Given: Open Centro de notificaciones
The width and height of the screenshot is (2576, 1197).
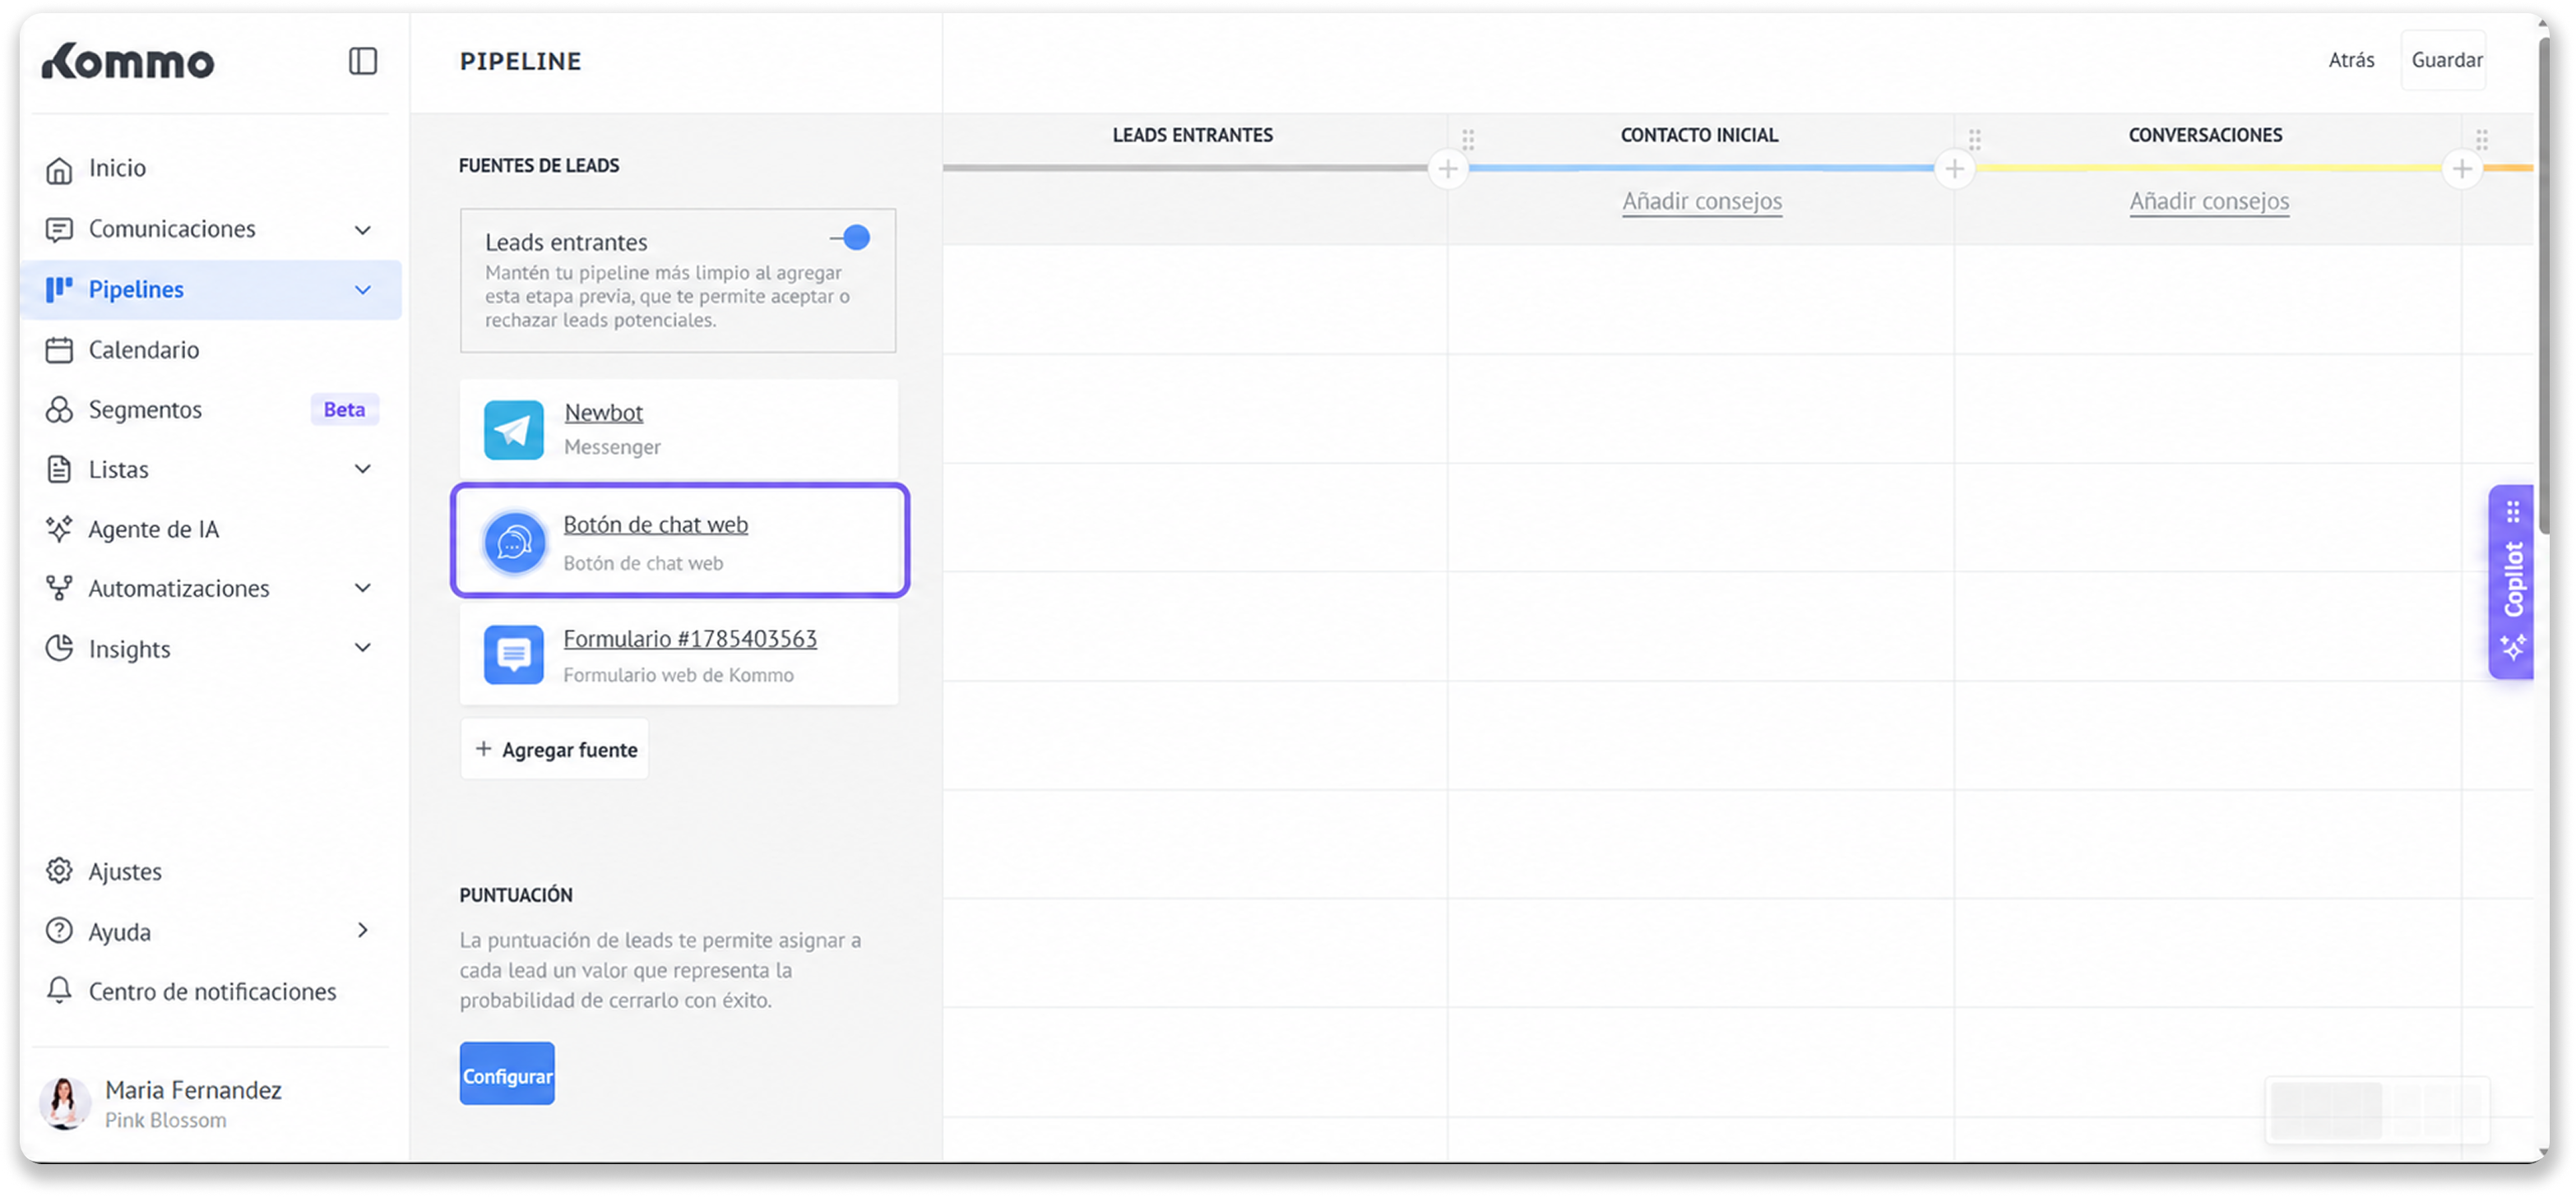Looking at the screenshot, I should [210, 991].
